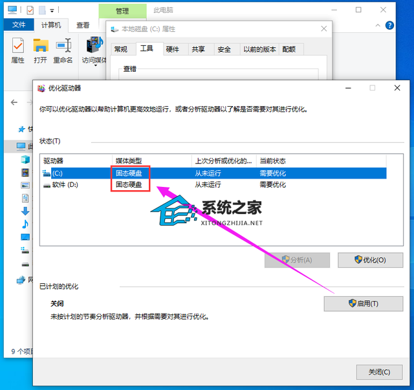Switch to the Computer ribbon tab
The width and height of the screenshot is (414, 390).
pyautogui.click(x=51, y=25)
